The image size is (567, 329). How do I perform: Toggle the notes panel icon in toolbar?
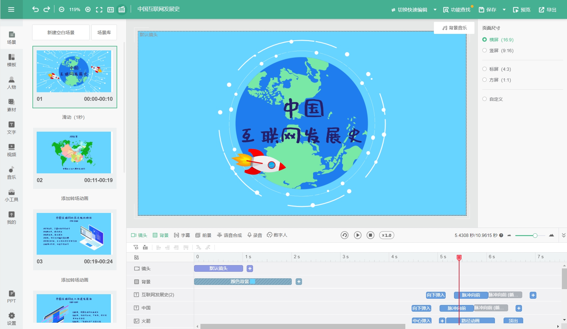pyautogui.click(x=122, y=10)
